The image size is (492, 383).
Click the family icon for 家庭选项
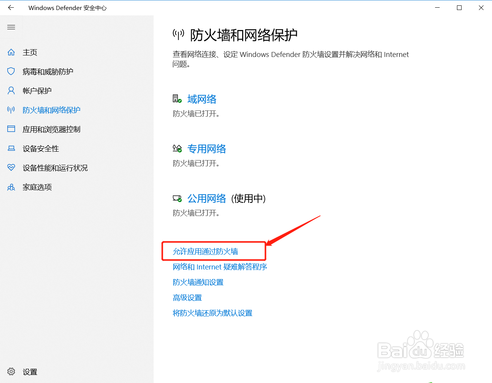[11, 187]
